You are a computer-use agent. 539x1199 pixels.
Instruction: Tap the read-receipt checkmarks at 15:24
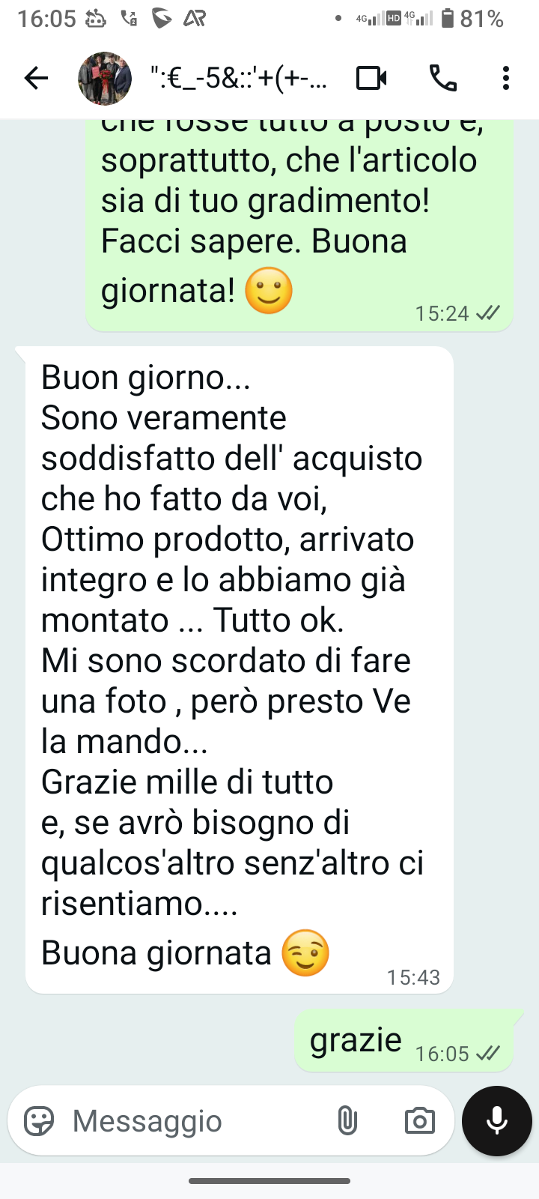[x=487, y=313]
